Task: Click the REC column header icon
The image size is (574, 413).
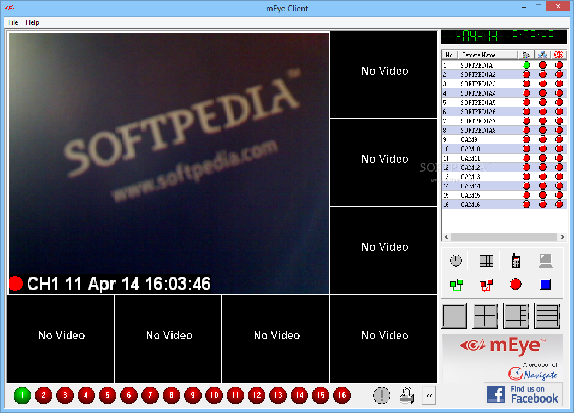Action: tap(559, 55)
